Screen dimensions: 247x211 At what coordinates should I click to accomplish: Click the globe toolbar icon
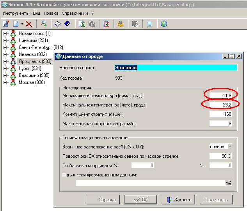pos(164,24)
